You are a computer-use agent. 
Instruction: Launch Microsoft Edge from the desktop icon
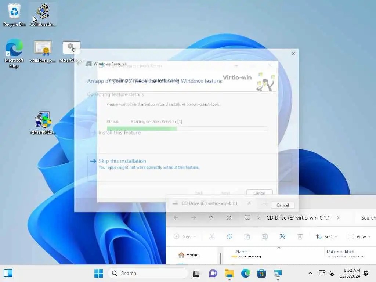[x=14, y=53]
